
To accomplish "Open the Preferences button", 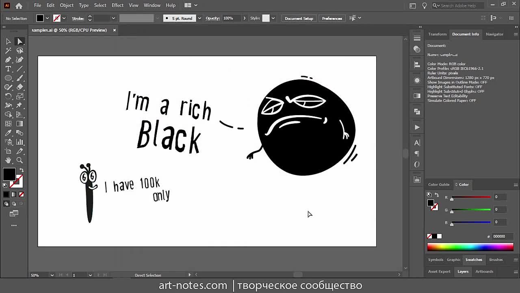I will click(x=332, y=18).
